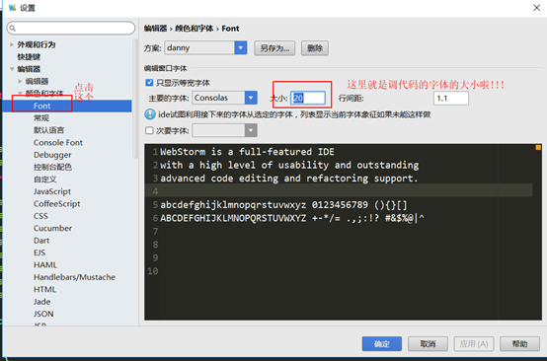This screenshot has height=361, width=547.
Task: Expand the Appearance and Behavior tree node
Action: click(12, 44)
